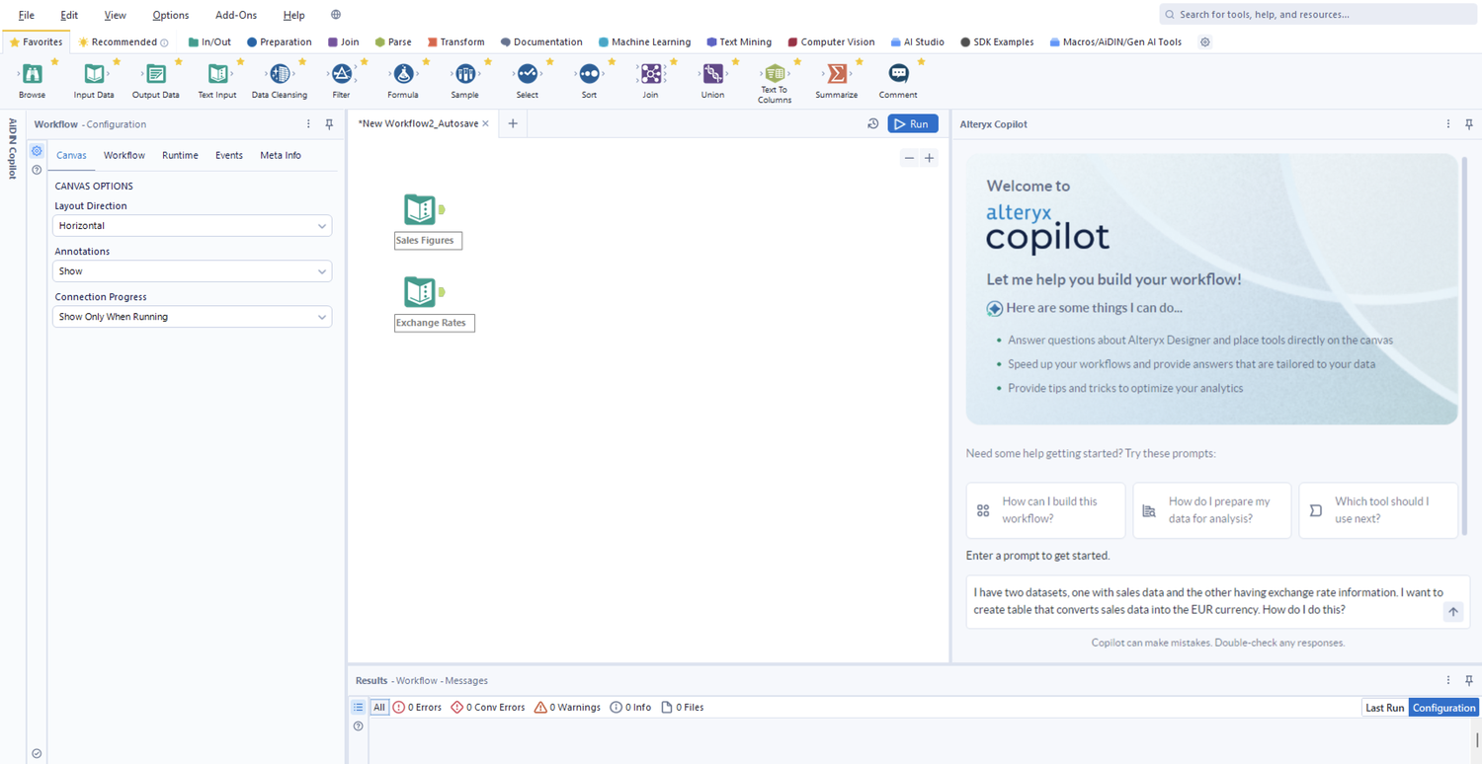Open the Layout Direction dropdown
The height and width of the screenshot is (764, 1482).
coord(192,225)
